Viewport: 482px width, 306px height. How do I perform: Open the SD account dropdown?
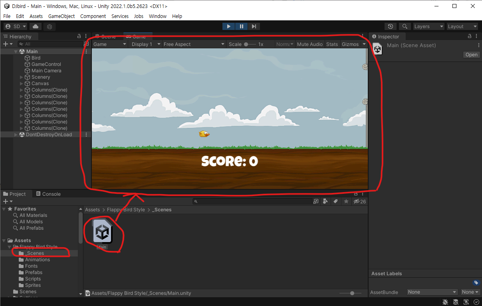point(16,26)
